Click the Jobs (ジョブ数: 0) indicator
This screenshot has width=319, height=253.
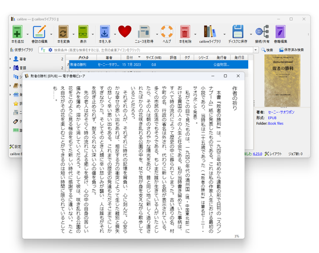pos(295,154)
